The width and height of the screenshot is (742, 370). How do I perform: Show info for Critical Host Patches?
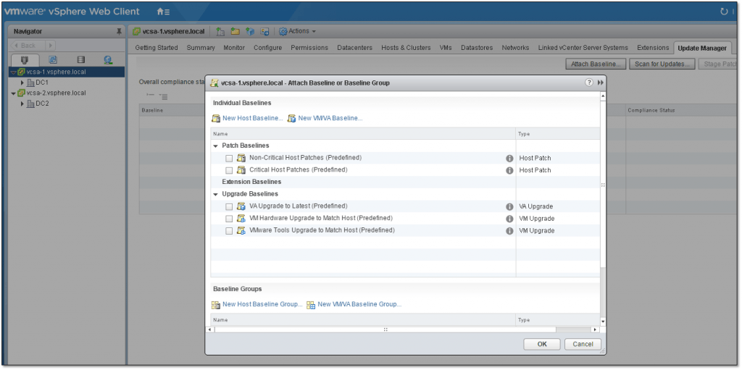[x=509, y=170]
